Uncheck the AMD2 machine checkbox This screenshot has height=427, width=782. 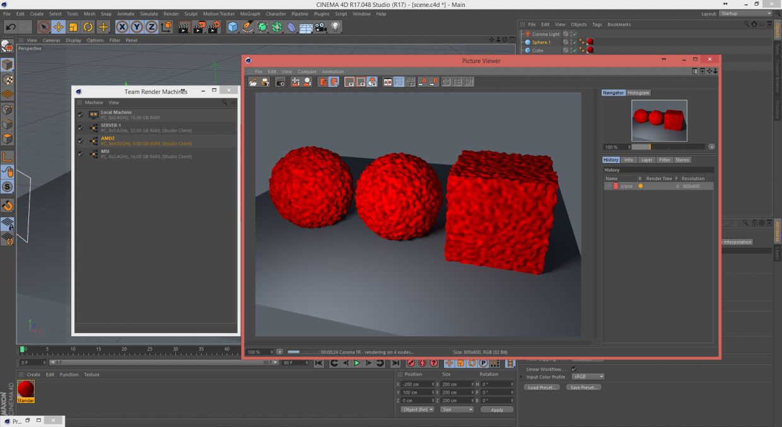[80, 140]
